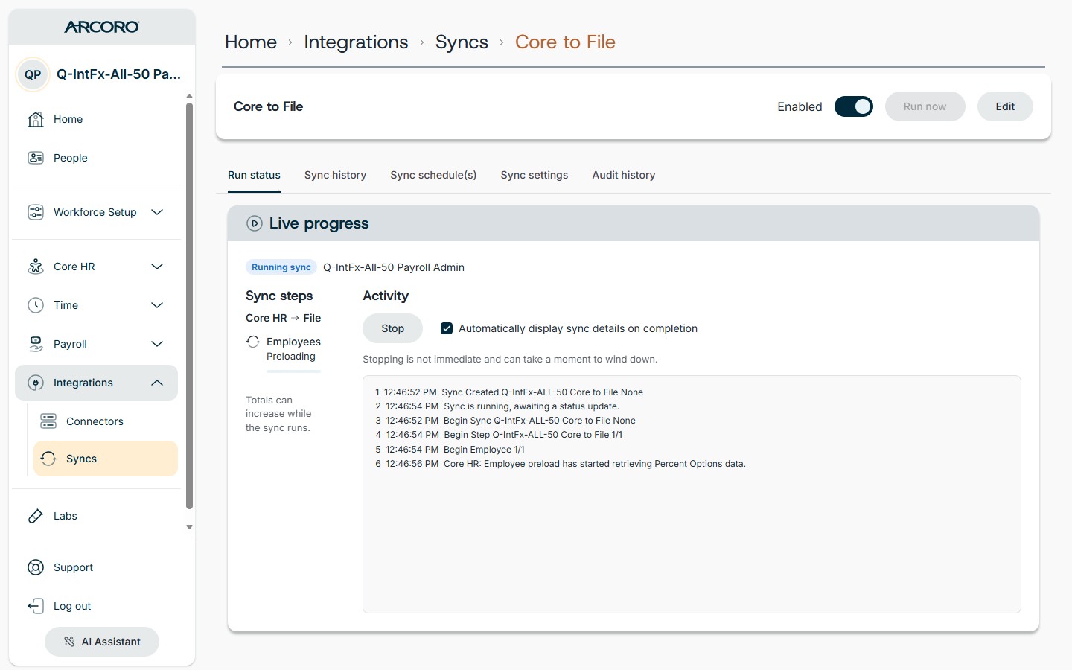Viewport: 1072px width, 670px height.
Task: Click the Syncs circular arrows icon
Action: [x=48, y=459]
